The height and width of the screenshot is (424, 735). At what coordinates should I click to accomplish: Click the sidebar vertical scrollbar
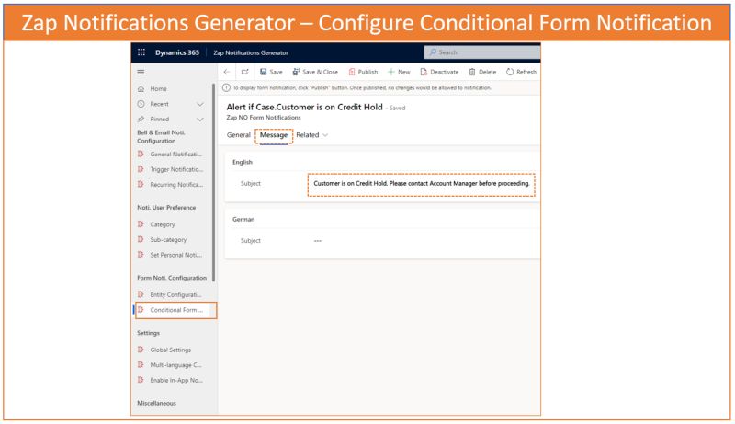[214, 183]
